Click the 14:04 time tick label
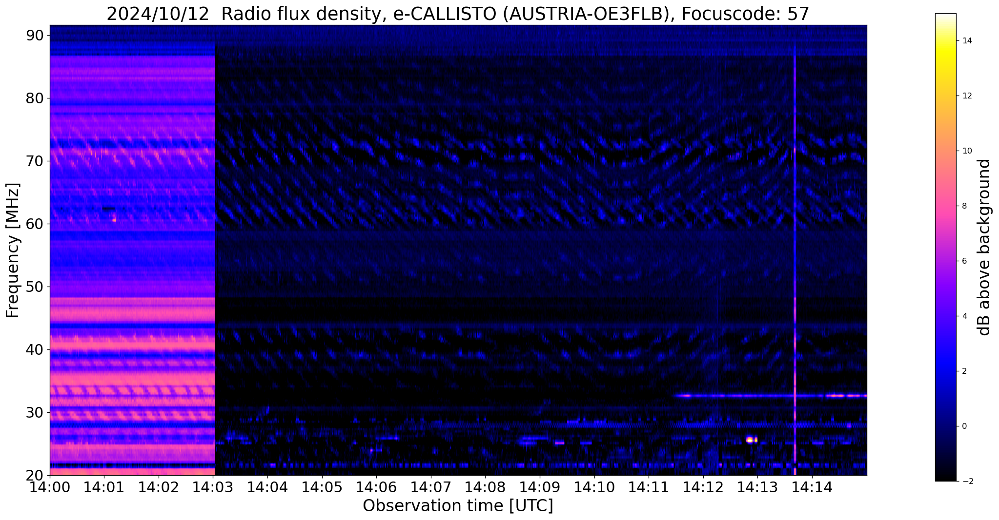Viewport: 999px width, 520px height. click(267, 487)
